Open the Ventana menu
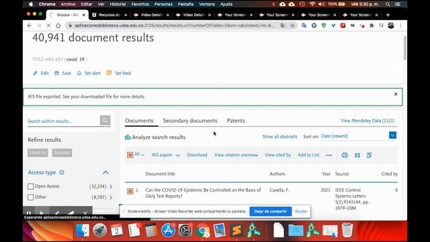 (207, 4)
